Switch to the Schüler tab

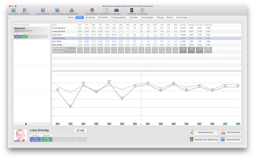pos(71,17)
